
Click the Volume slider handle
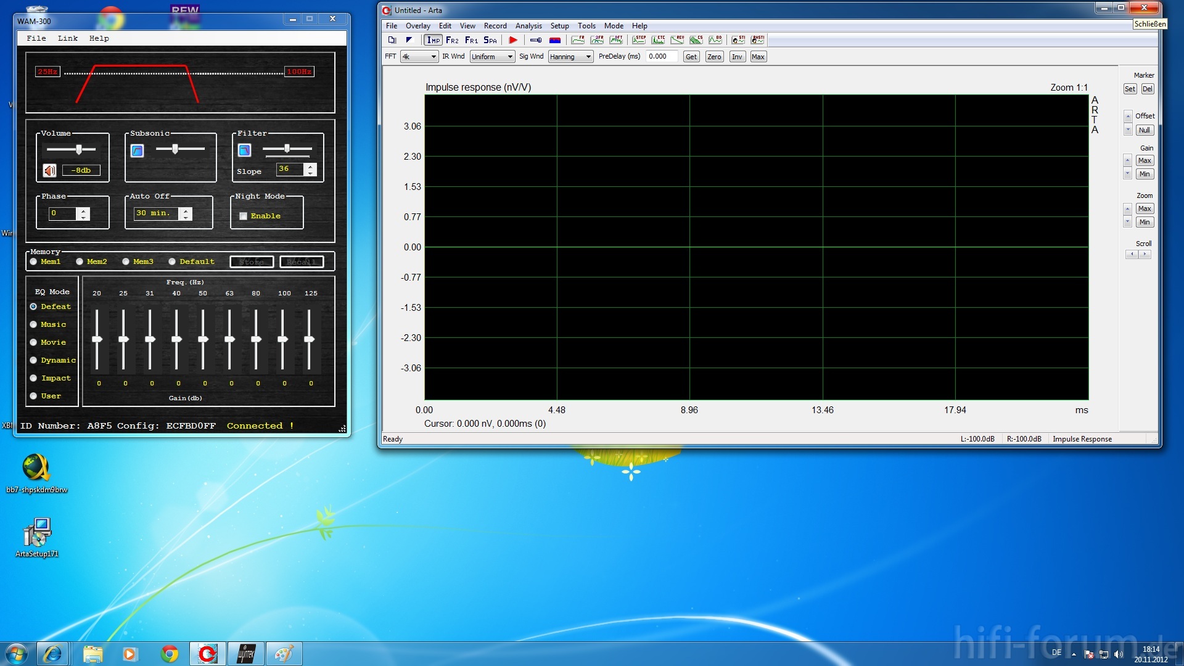click(79, 149)
